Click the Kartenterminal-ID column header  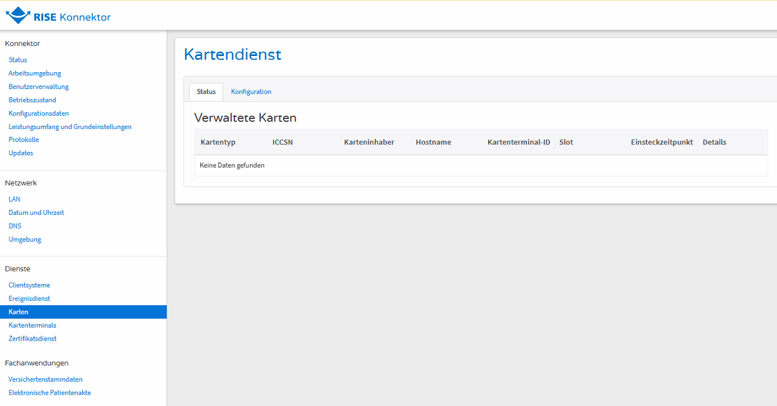(519, 142)
